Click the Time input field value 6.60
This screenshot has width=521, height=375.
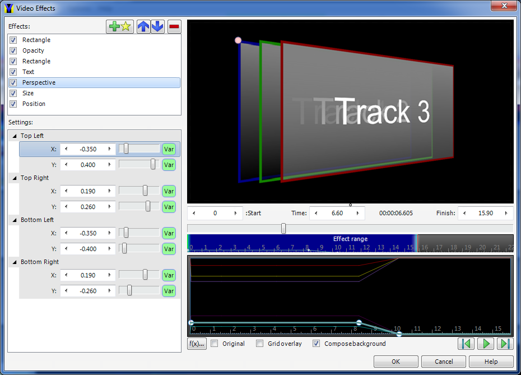(x=337, y=213)
